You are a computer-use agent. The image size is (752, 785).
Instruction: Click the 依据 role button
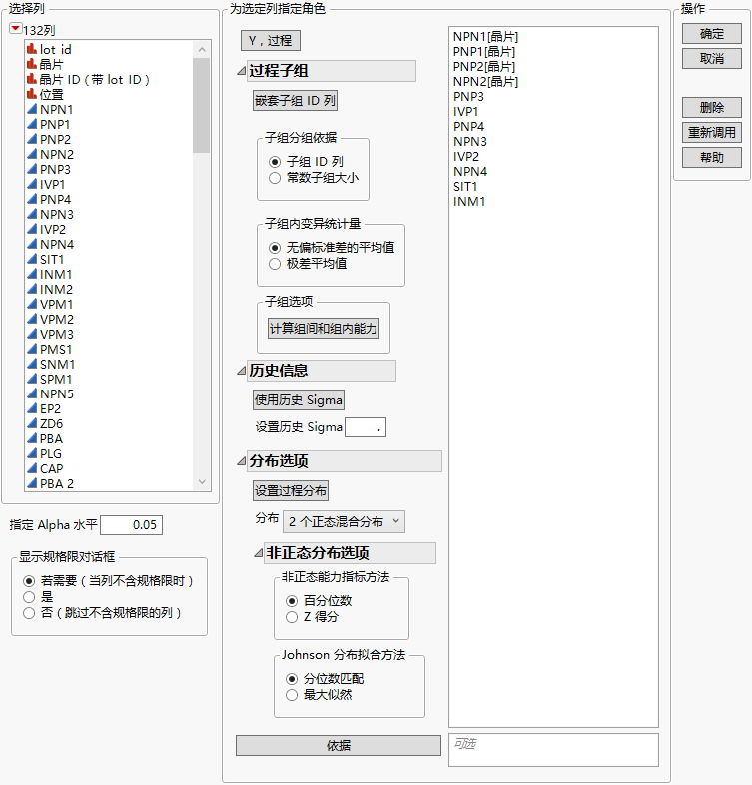pyautogui.click(x=339, y=745)
